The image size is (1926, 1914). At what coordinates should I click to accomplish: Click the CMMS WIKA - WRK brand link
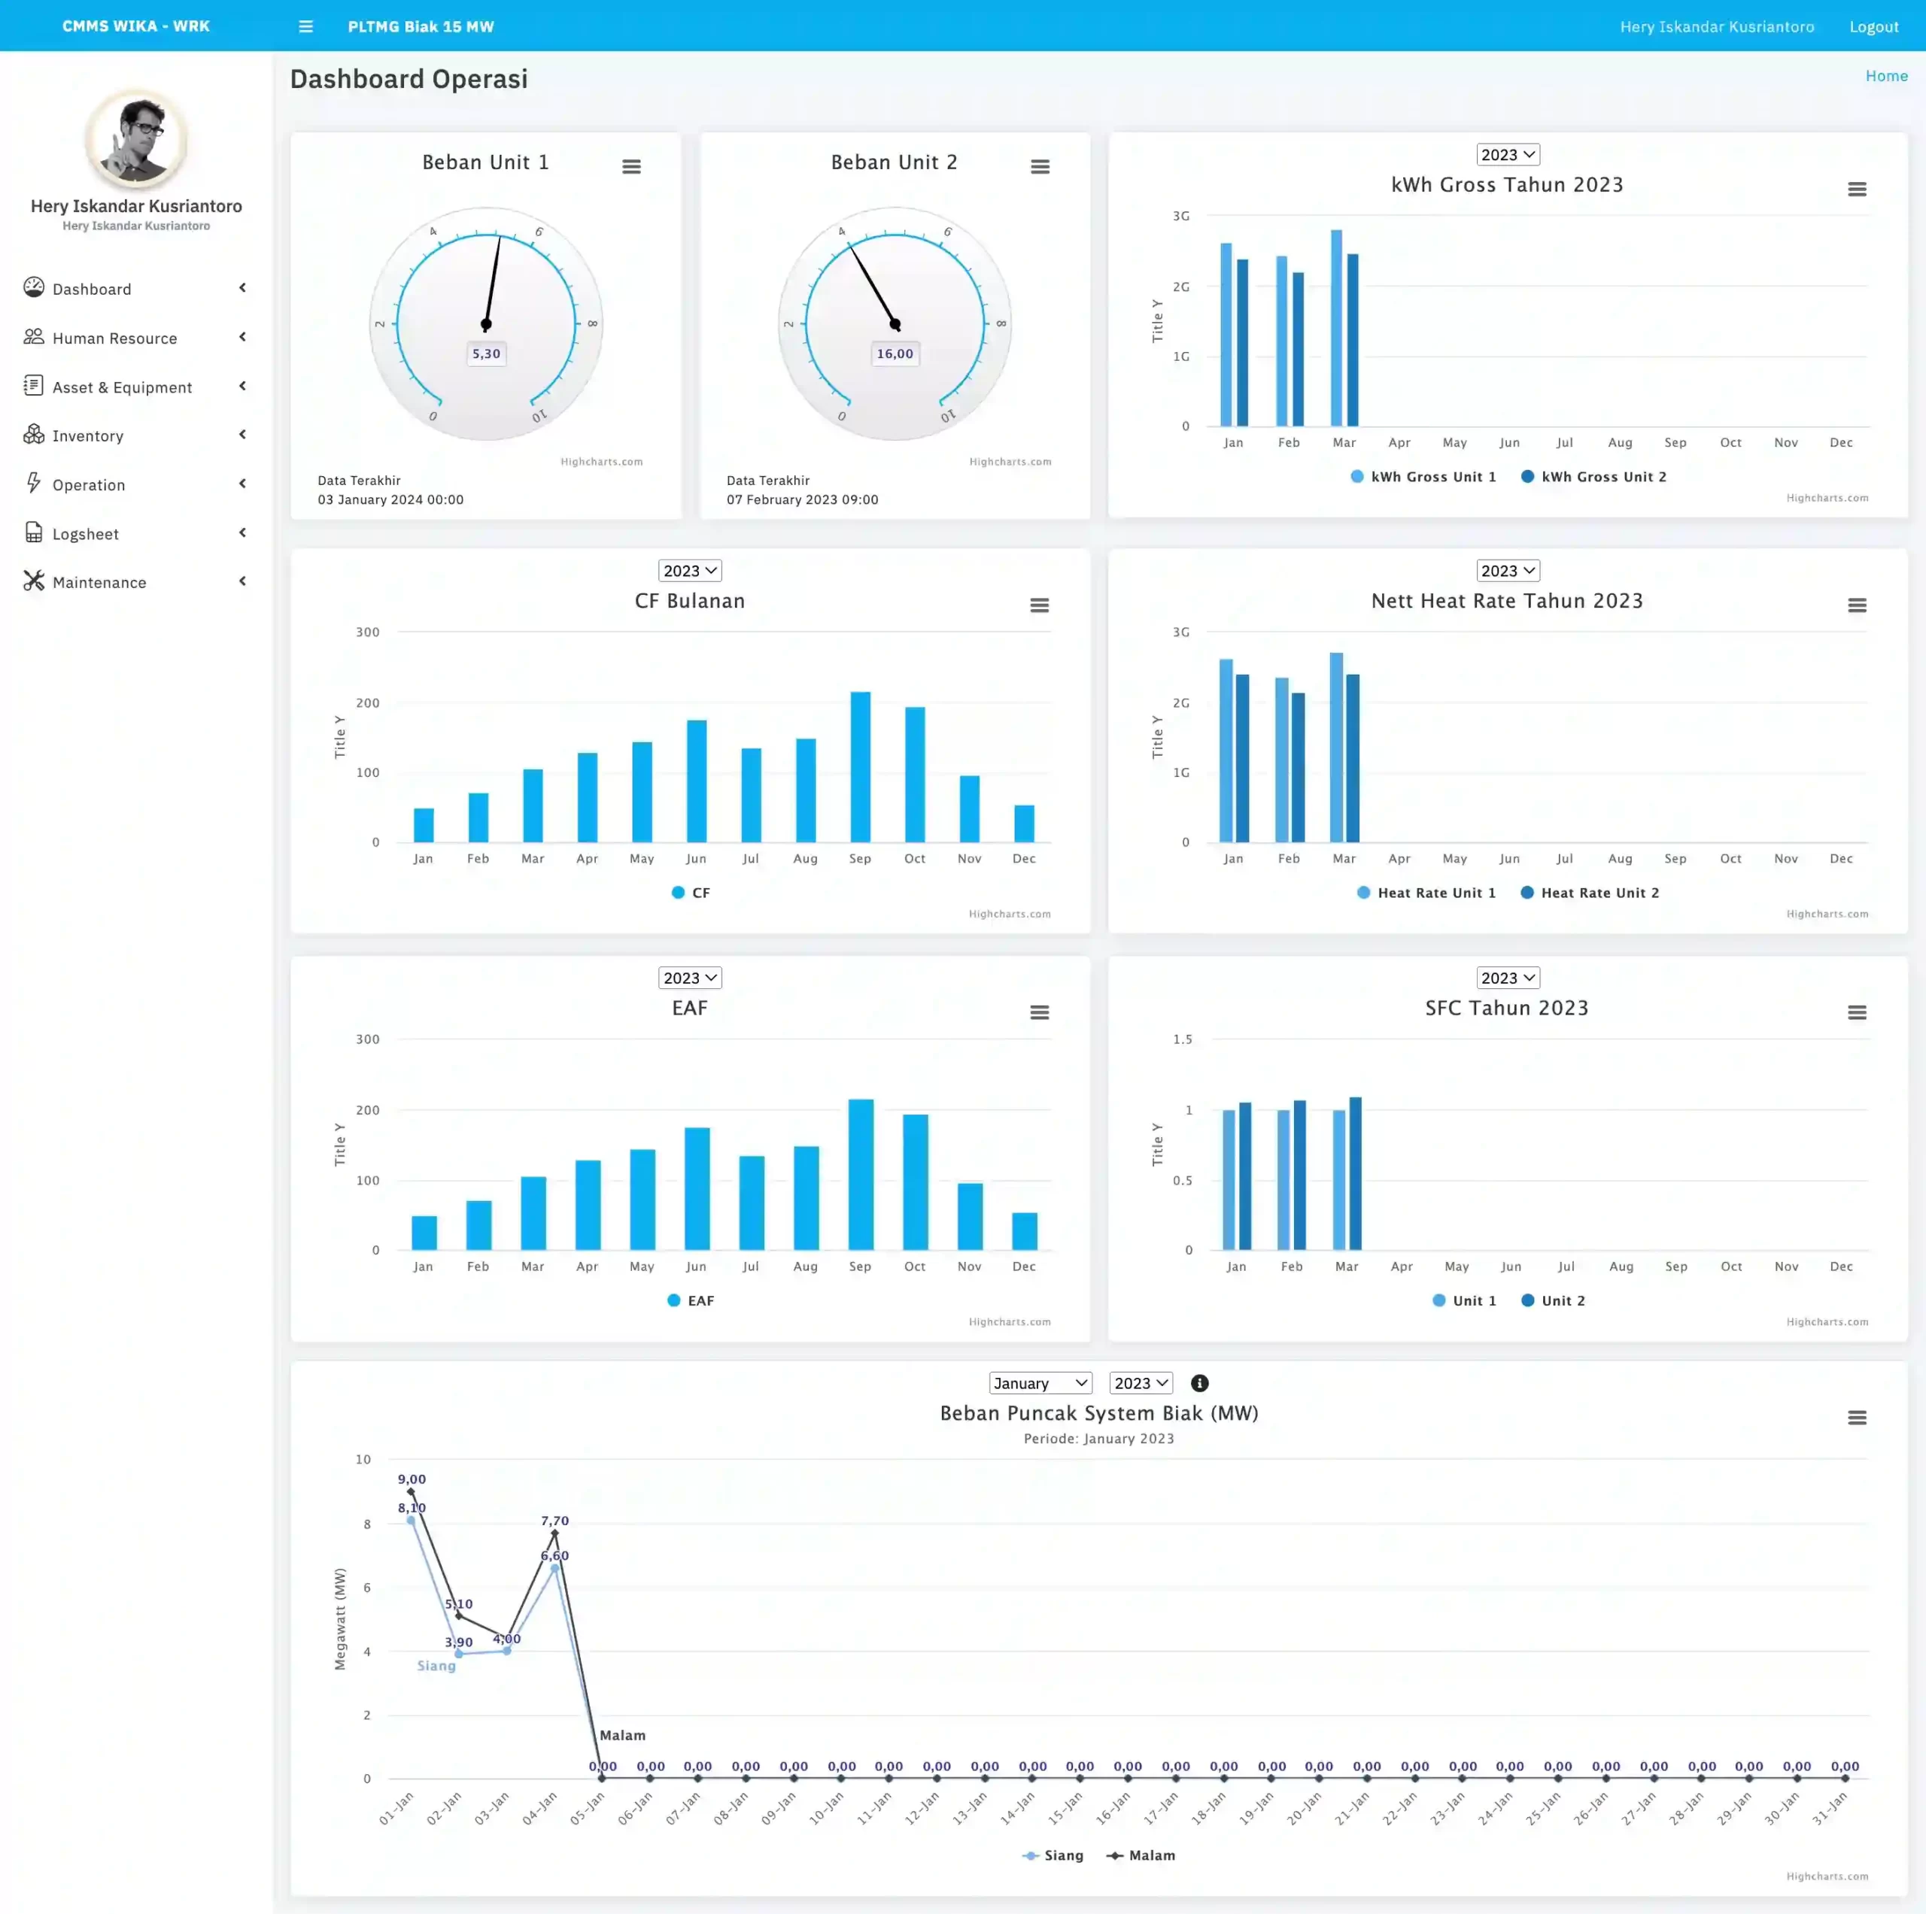click(x=135, y=26)
